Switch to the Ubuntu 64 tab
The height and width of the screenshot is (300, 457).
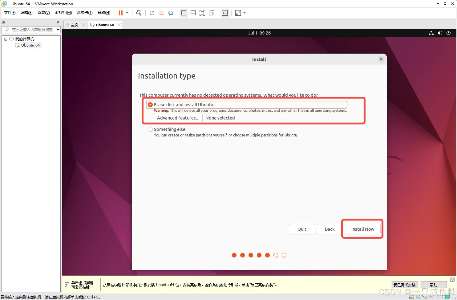click(x=105, y=25)
